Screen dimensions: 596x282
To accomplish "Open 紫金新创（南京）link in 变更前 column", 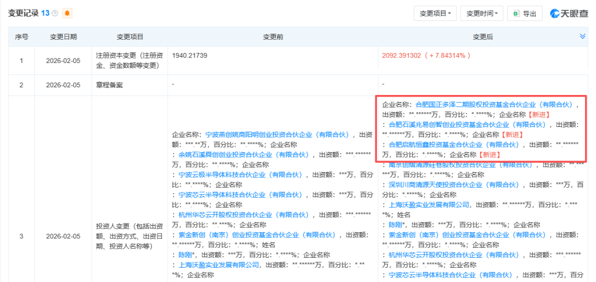I will pos(257,235).
